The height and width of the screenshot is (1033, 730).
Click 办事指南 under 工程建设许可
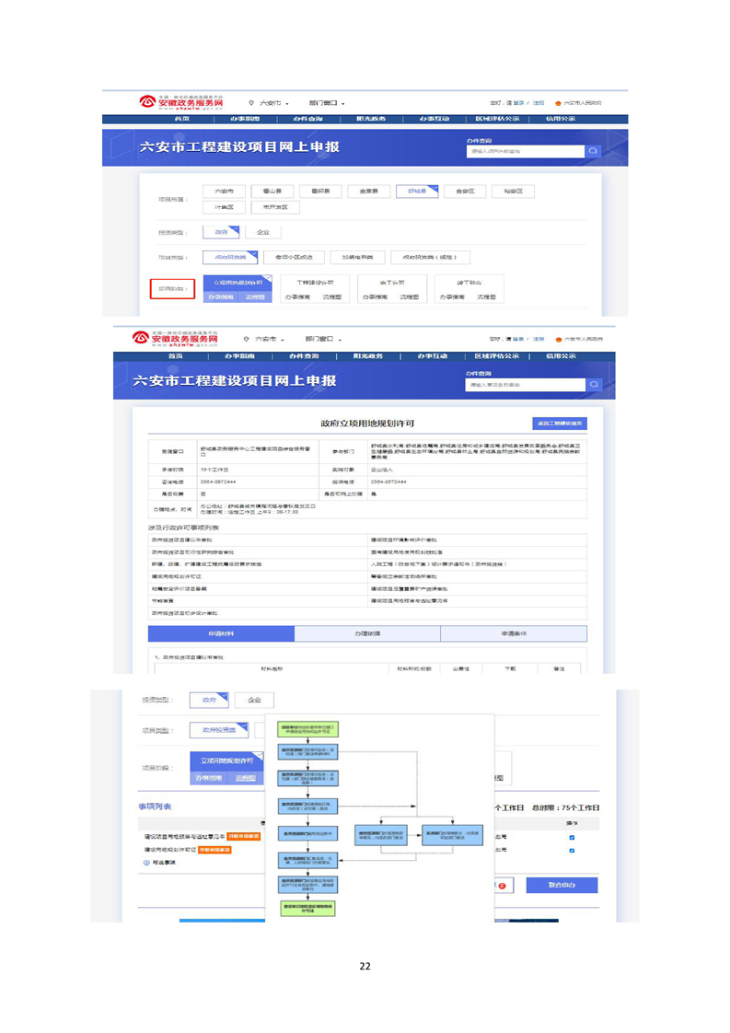tap(297, 297)
